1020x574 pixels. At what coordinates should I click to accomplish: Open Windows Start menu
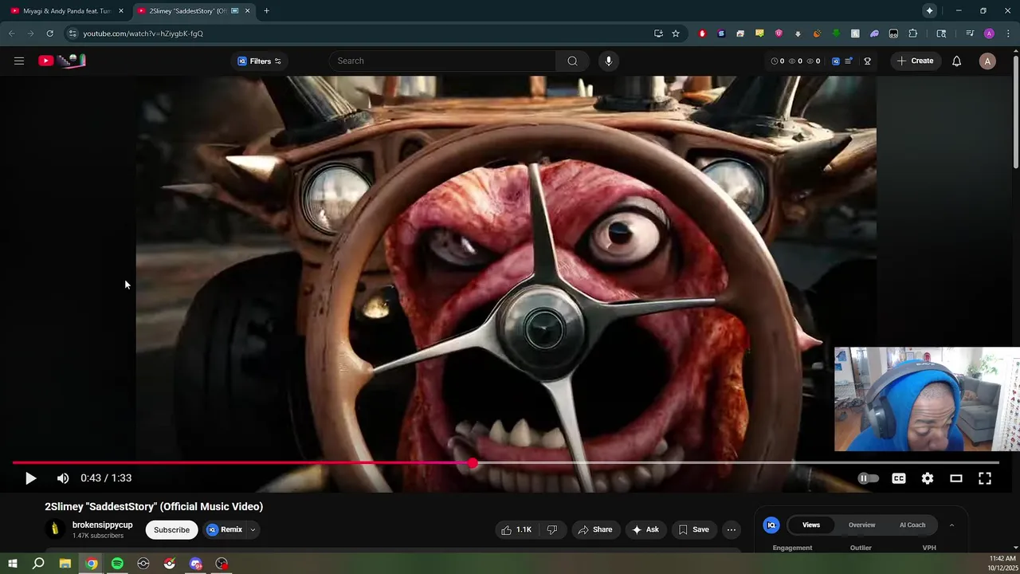point(13,564)
